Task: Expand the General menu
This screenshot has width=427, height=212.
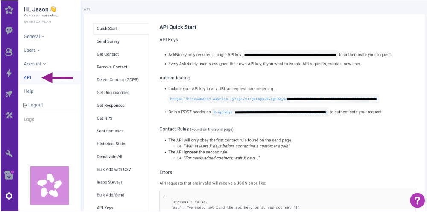Action: (x=34, y=37)
